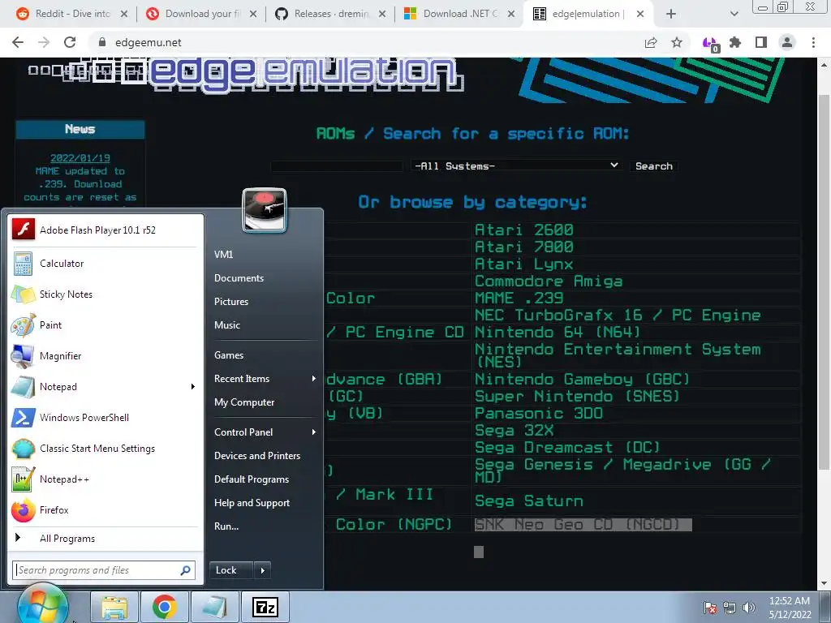Click the purple extension icon
Image resolution: width=831 pixels, height=623 pixels.
[x=709, y=44]
